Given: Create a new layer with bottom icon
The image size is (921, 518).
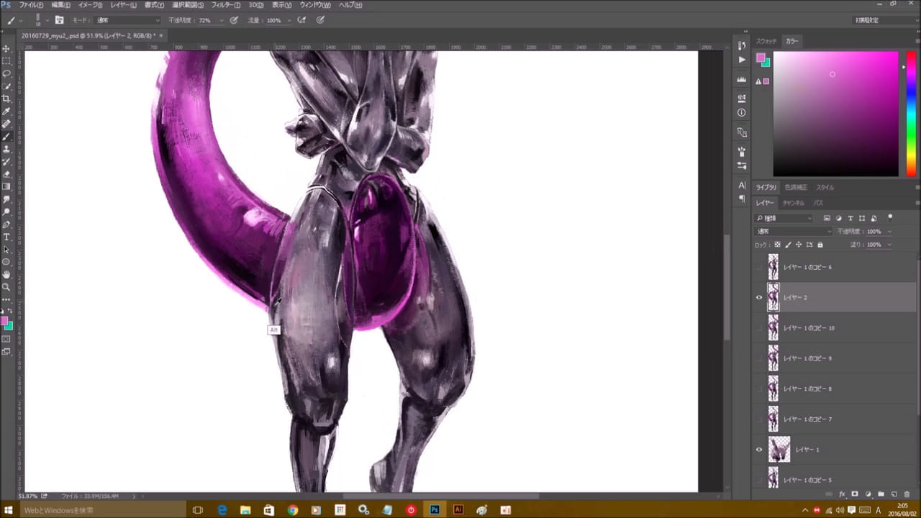Looking at the screenshot, I should coord(894,494).
